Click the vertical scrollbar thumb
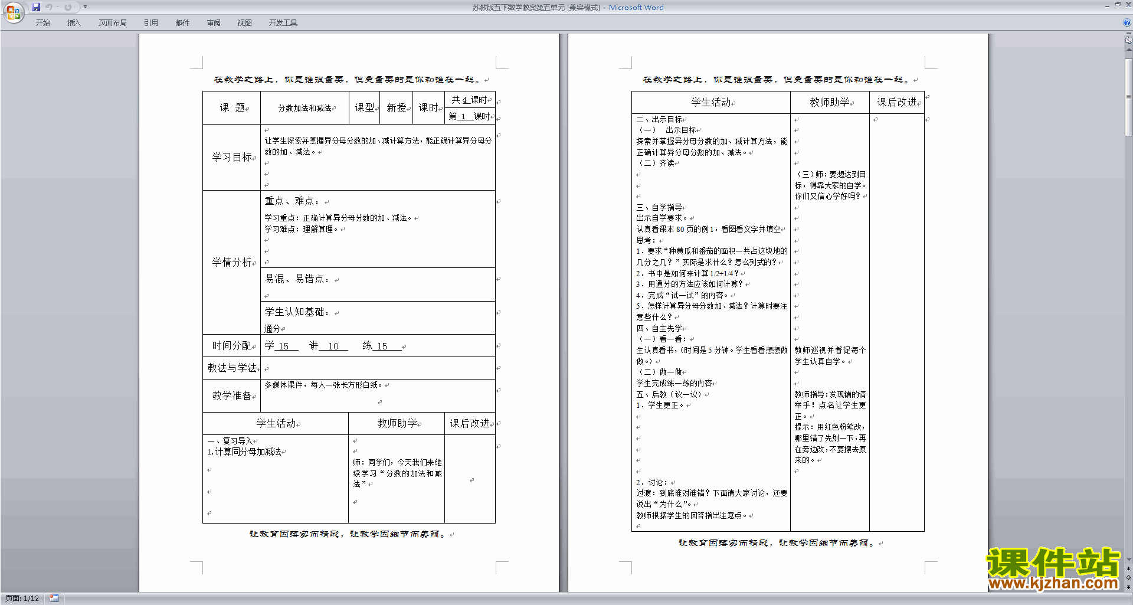Image resolution: width=1133 pixels, height=605 pixels. pos(1129,97)
